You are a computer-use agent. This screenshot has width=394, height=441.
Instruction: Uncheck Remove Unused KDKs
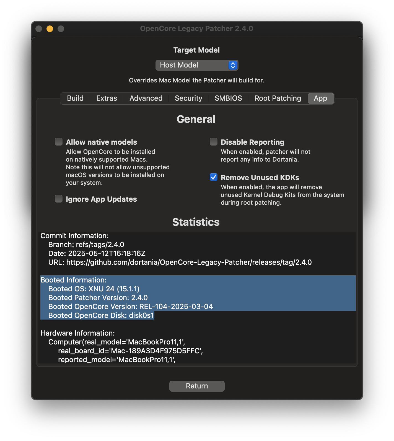point(214,177)
